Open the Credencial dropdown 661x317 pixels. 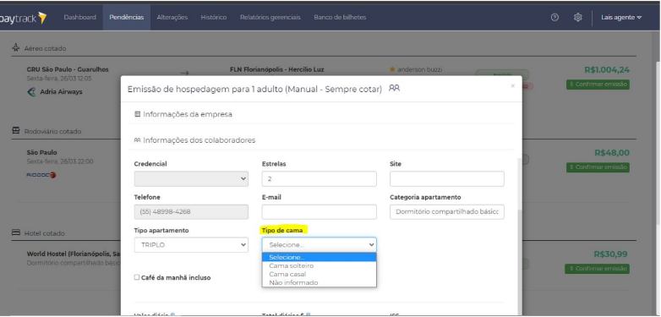(191, 178)
